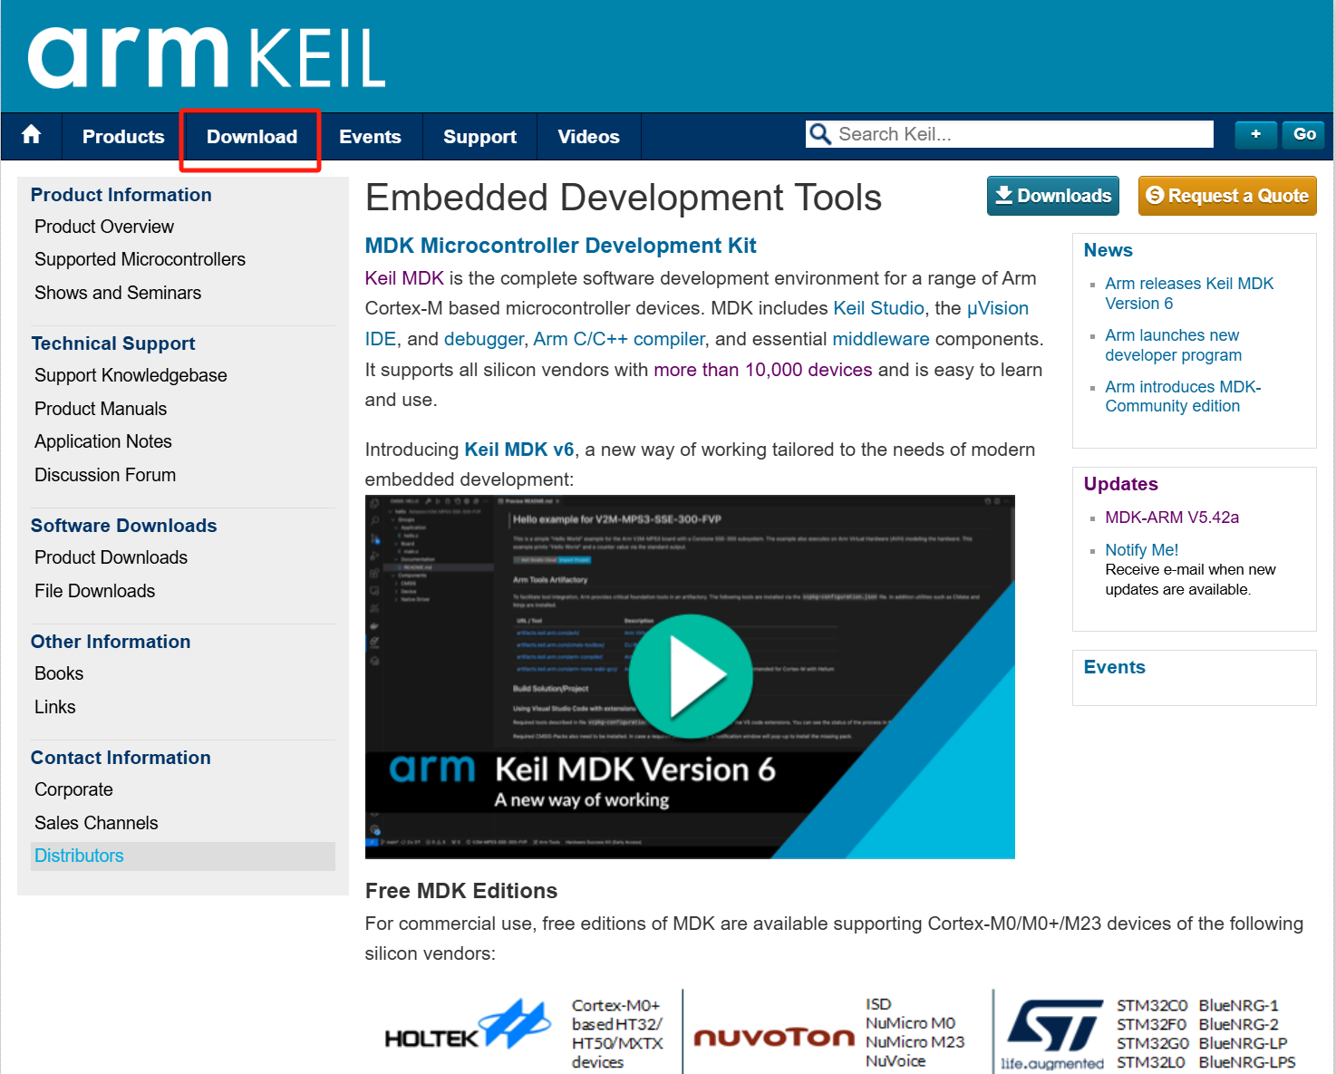This screenshot has width=1336, height=1074.
Task: Play the Keil MDK Version 6 video
Action: [x=690, y=676]
